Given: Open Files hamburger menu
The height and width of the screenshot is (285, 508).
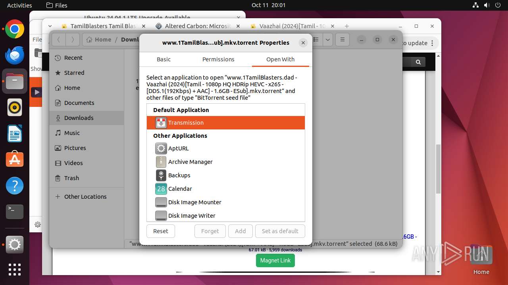Looking at the screenshot, I should (x=342, y=40).
